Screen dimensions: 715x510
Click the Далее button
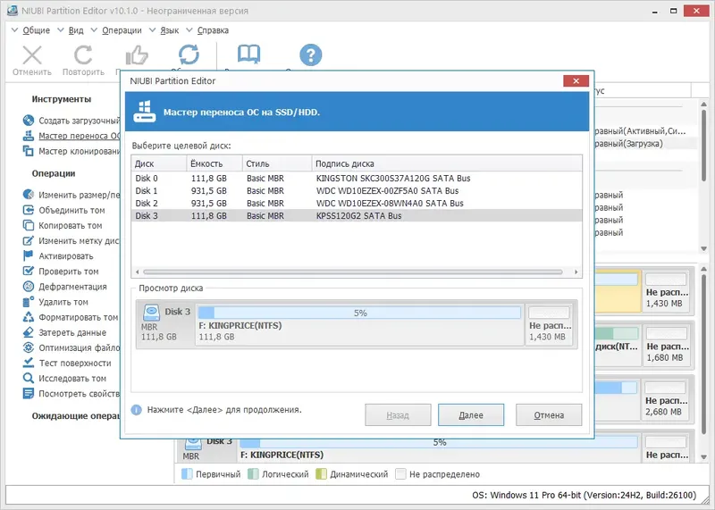coord(471,414)
